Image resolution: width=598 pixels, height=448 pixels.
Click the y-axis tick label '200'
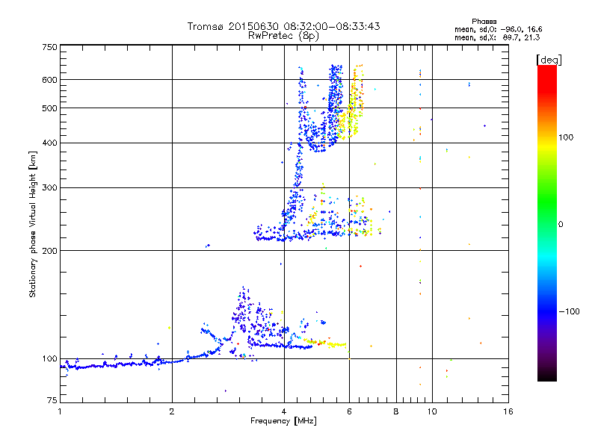pyautogui.click(x=49, y=251)
